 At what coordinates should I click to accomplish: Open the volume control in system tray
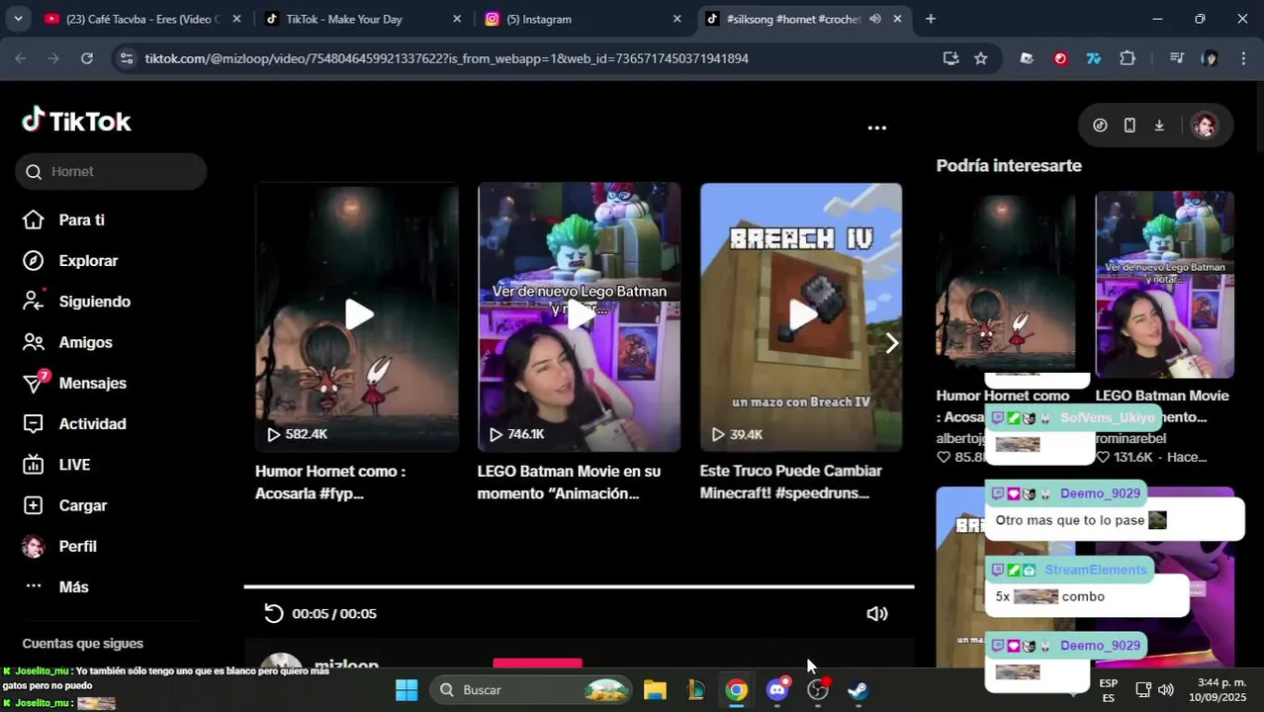pos(1166,689)
